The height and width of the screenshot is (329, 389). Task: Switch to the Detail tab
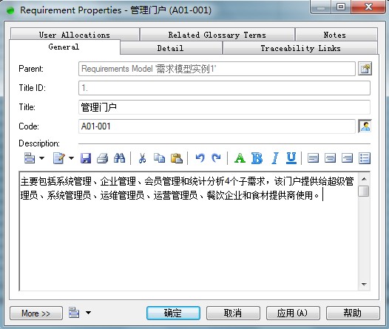[171, 48]
